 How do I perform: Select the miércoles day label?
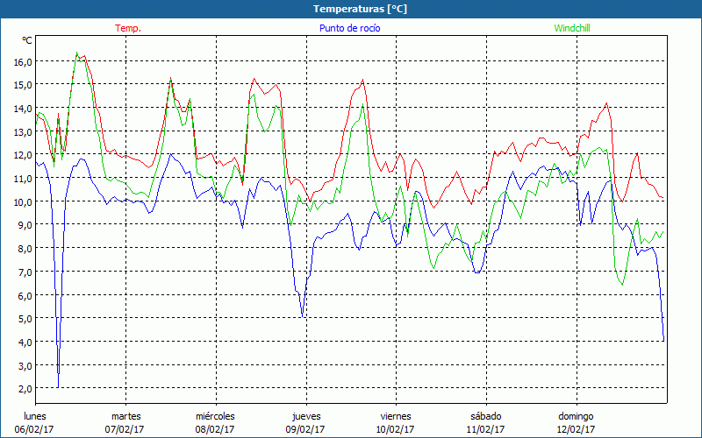(x=215, y=415)
